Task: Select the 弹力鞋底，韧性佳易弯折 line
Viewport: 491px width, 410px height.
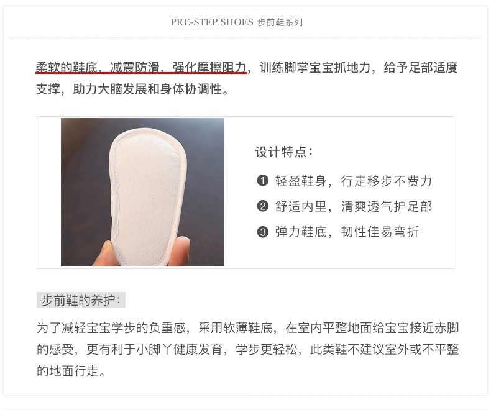Action: point(347,232)
